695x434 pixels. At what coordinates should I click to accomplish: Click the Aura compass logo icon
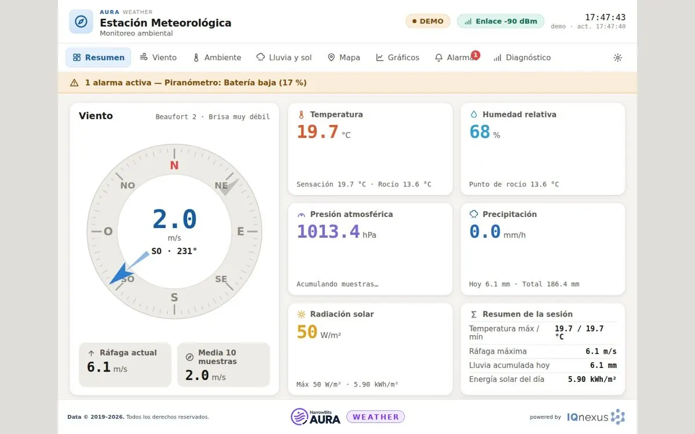(81, 21)
